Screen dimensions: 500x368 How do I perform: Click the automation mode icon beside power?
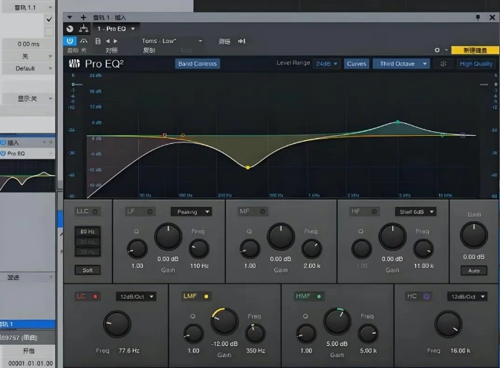pos(83,41)
